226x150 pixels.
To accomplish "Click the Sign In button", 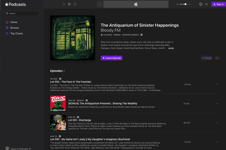I will coord(218,4).
